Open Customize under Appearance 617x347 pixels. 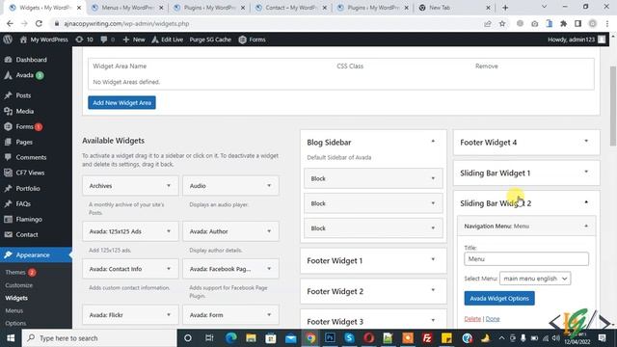(19, 285)
